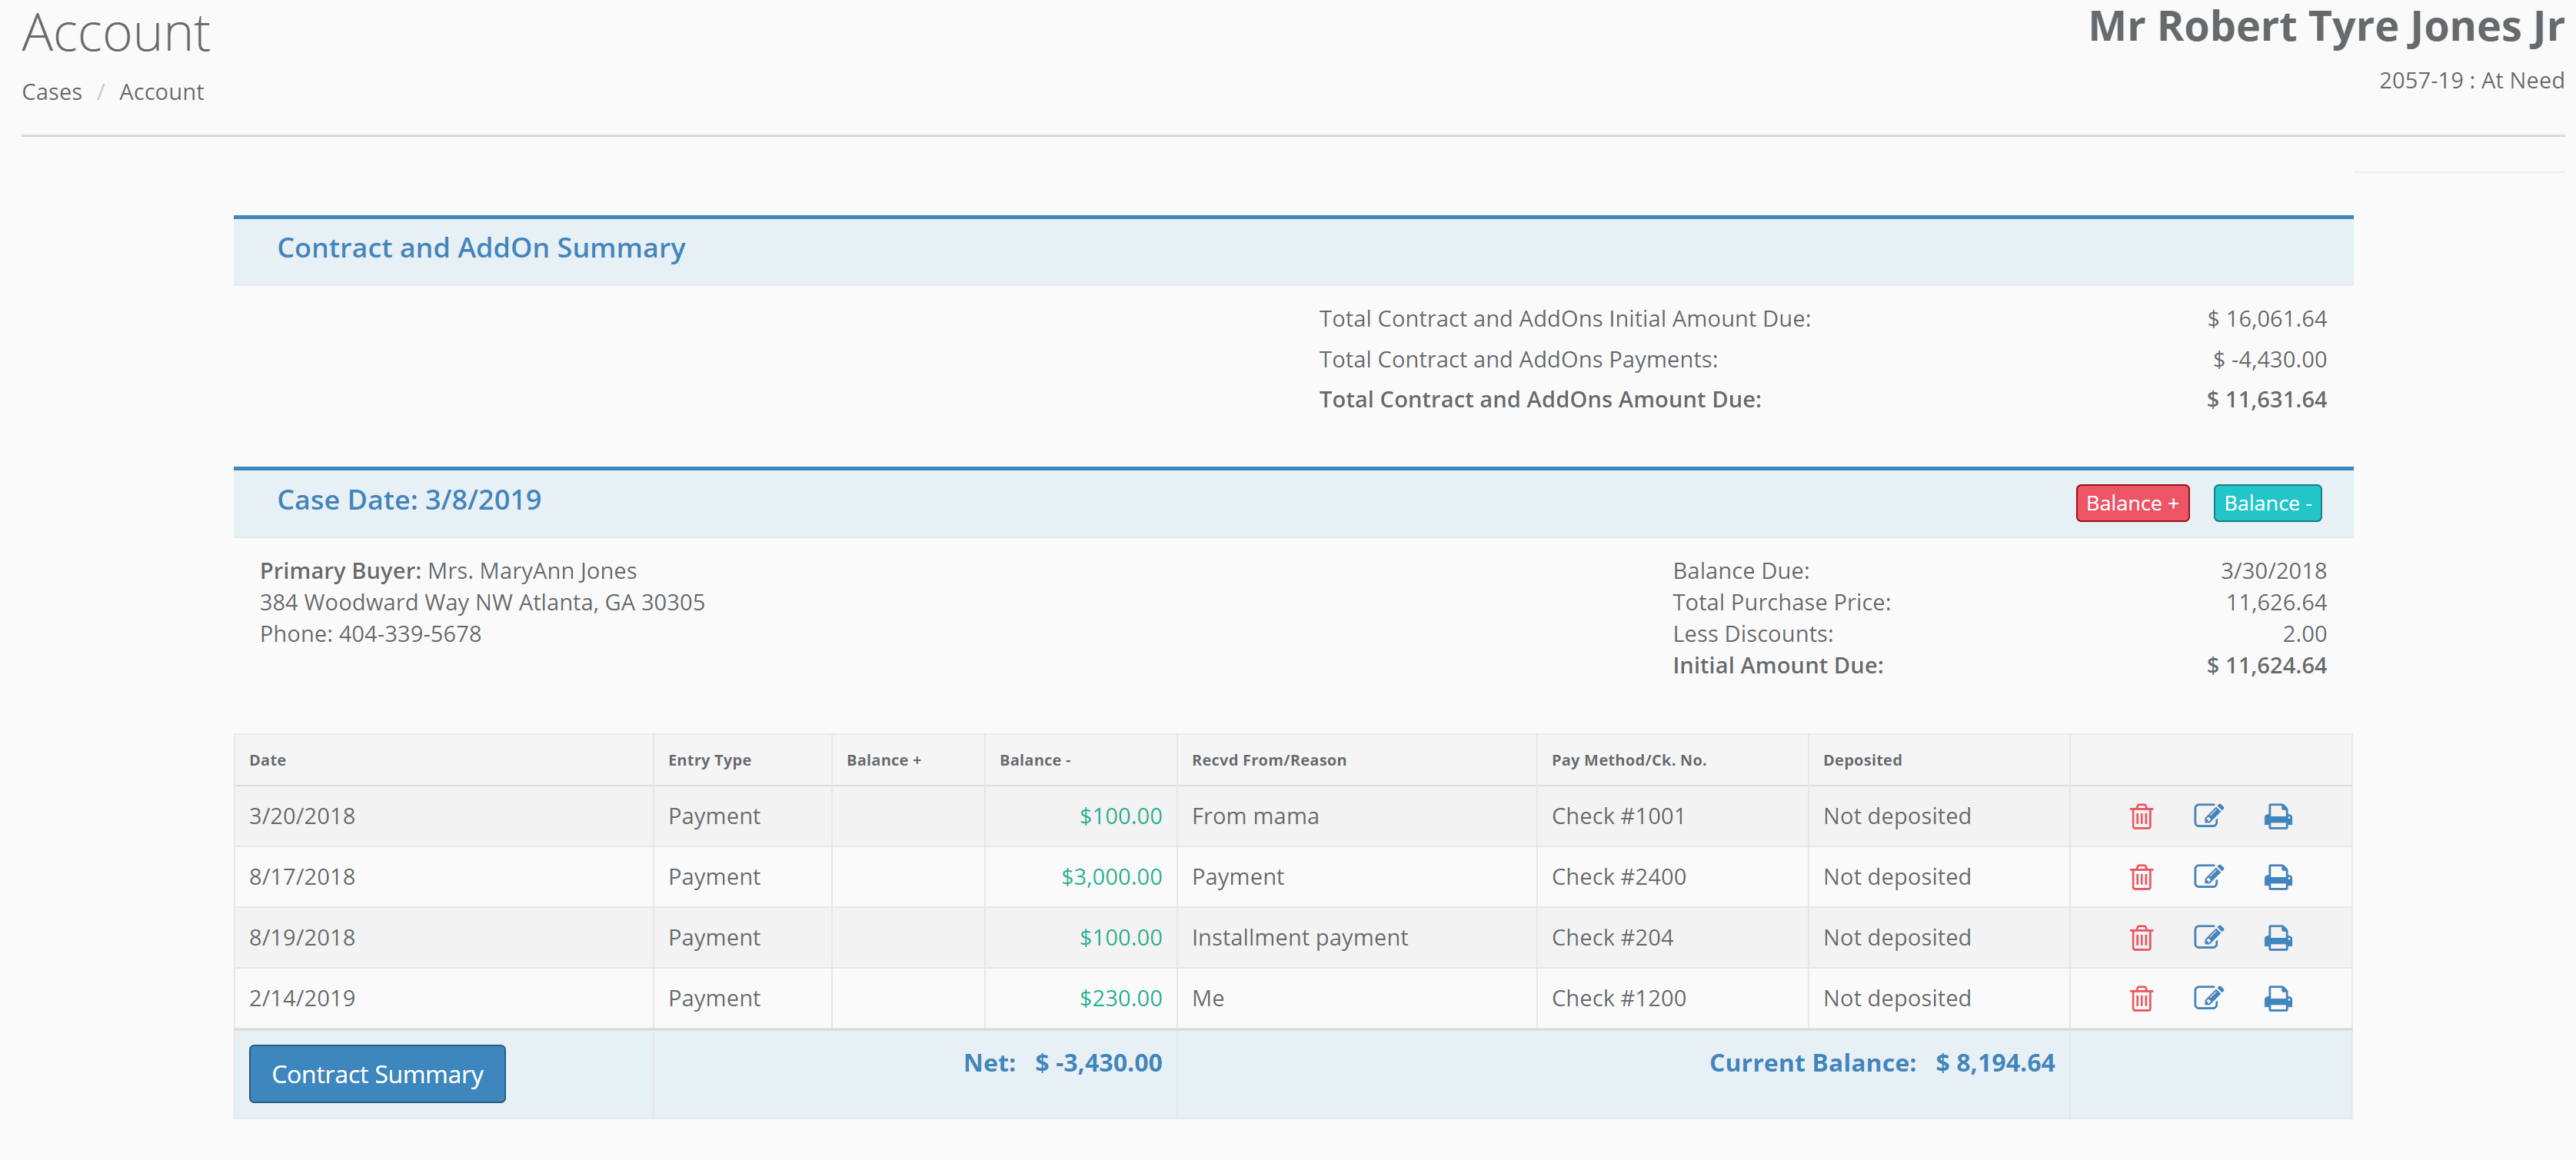
Task: Record a credit using Balance -
Action: [x=2267, y=503]
